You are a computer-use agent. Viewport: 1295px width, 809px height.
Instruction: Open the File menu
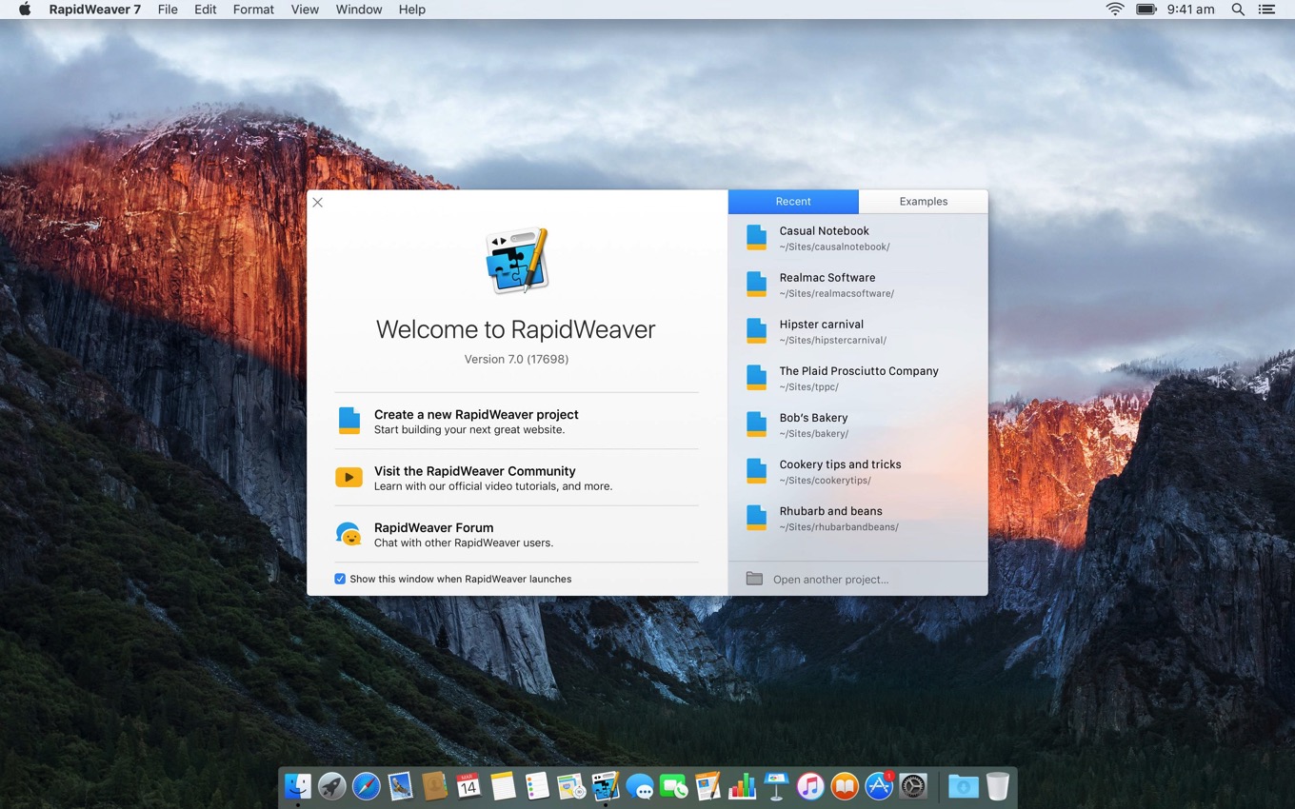(x=168, y=10)
